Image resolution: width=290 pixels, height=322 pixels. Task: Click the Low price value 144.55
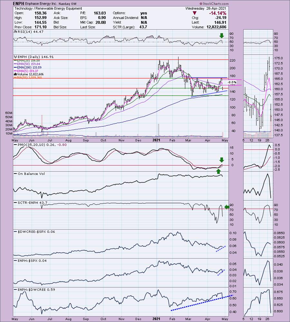click(41, 23)
